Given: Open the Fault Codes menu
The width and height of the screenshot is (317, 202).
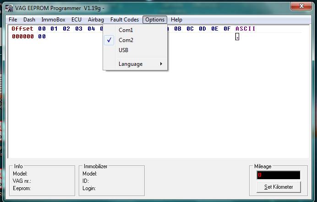Looking at the screenshot, I should point(124,20).
